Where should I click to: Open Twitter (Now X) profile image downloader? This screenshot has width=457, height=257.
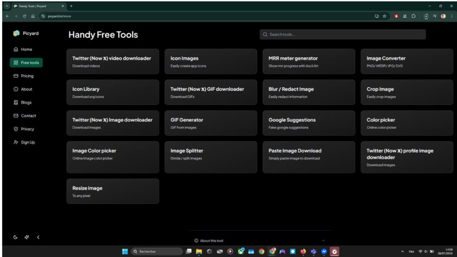407,157
